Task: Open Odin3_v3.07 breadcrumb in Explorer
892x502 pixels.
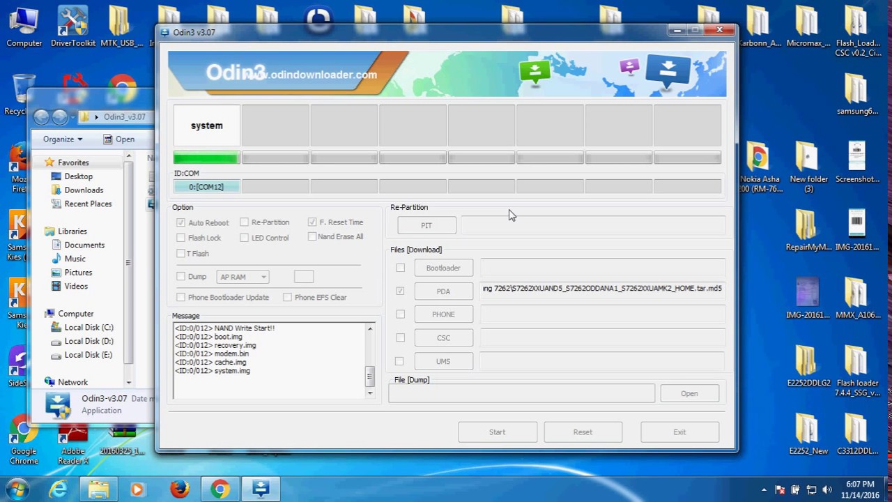Action: 125,117
